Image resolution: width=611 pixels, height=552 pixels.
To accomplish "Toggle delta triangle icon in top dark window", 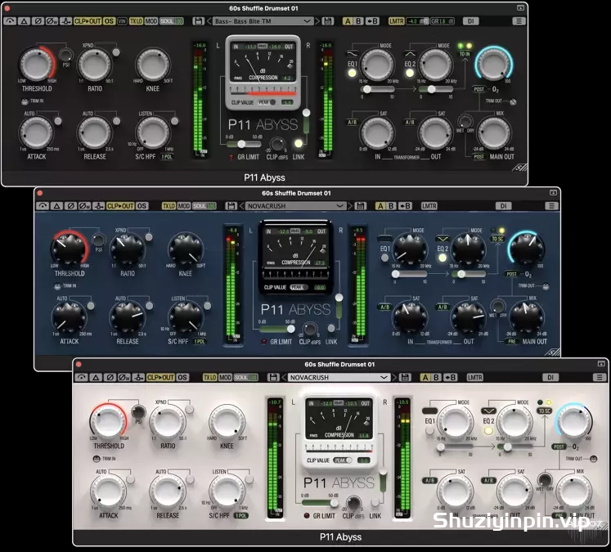I will click(24, 21).
